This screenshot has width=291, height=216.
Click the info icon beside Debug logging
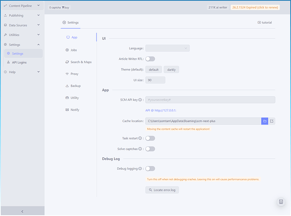pos(140,169)
